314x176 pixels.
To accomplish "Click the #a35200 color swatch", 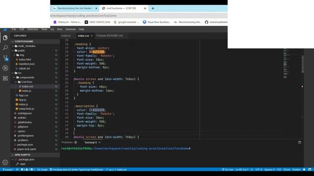I will (x=90, y=52).
